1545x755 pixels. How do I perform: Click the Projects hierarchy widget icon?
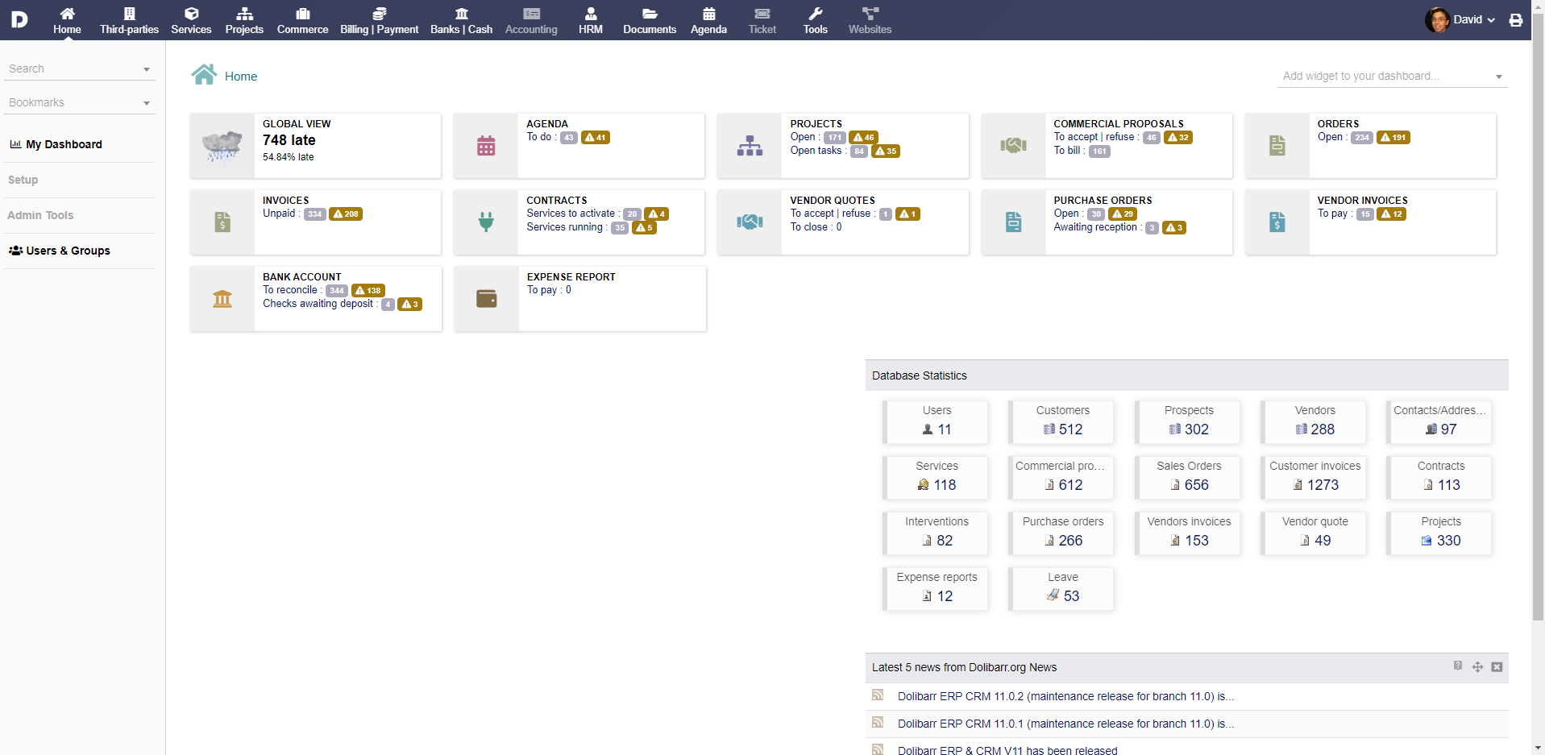(x=750, y=146)
